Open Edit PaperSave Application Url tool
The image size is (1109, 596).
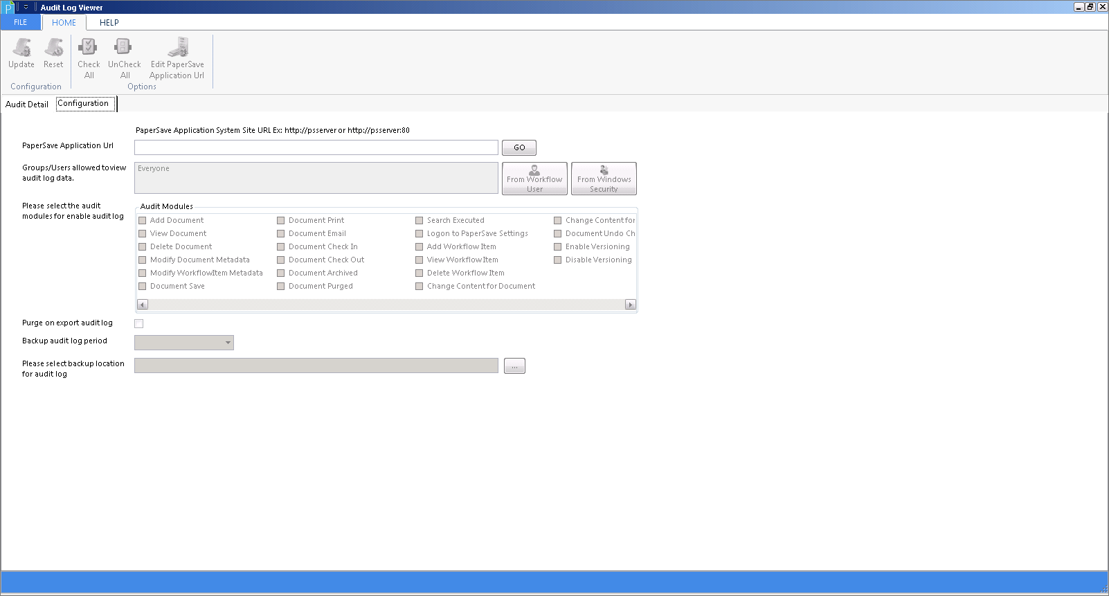pos(177,58)
